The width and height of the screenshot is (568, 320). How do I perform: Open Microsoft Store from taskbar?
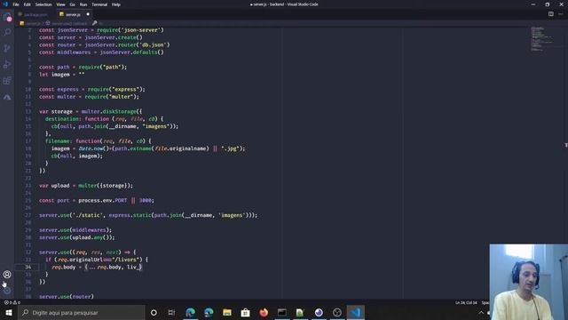245,312
